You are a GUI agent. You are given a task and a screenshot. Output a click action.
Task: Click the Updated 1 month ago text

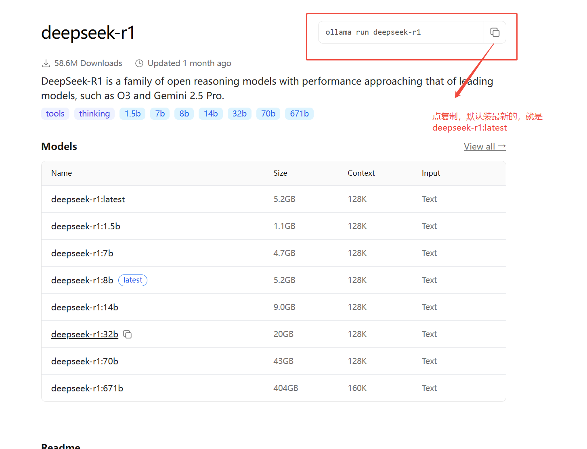[x=189, y=63]
